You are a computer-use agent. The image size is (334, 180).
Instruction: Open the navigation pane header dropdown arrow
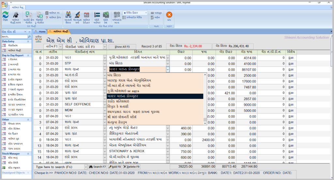click(25, 32)
